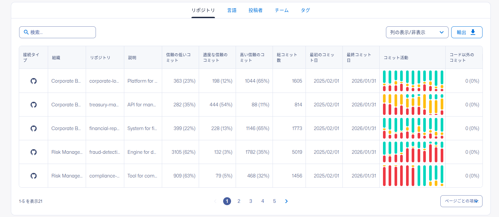The width and height of the screenshot is (499, 217).
Task: Go to next page with arrow
Action: click(286, 201)
